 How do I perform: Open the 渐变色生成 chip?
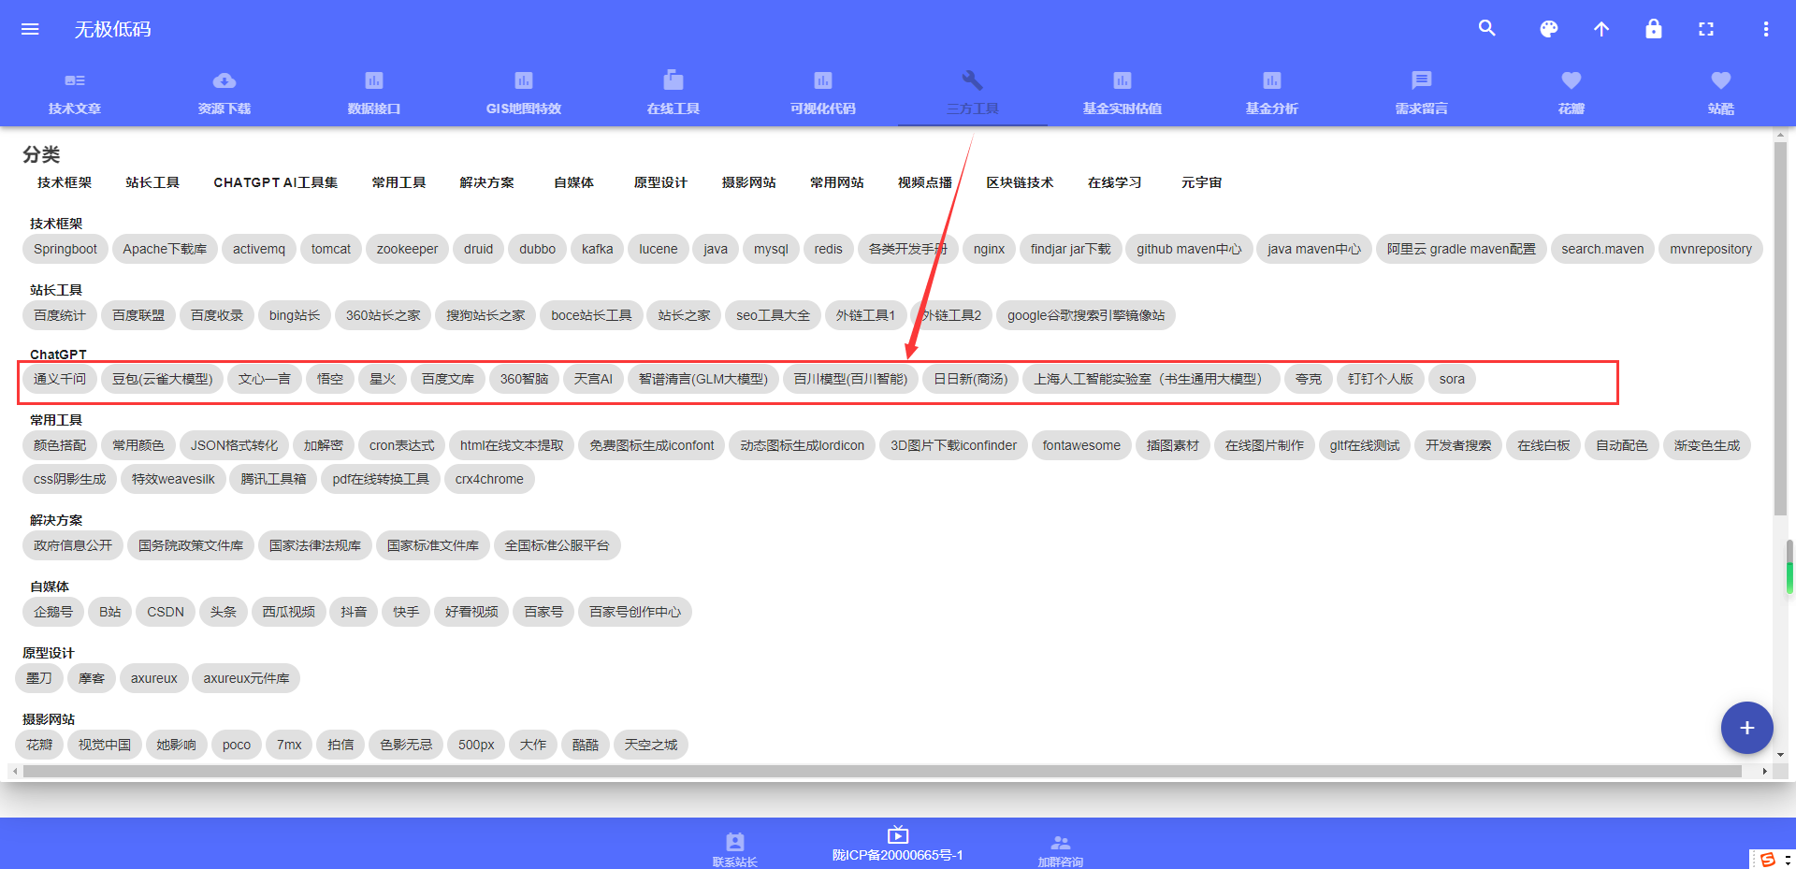click(1707, 445)
